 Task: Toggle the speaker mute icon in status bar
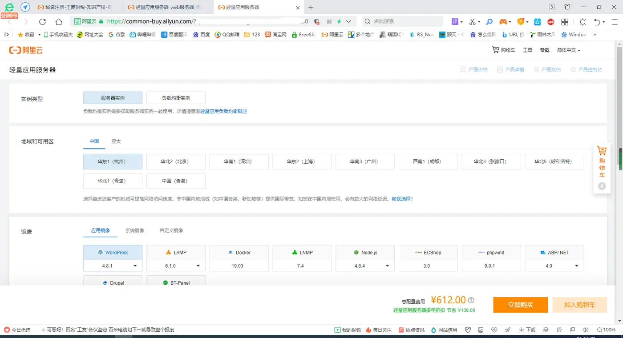[x=585, y=330]
